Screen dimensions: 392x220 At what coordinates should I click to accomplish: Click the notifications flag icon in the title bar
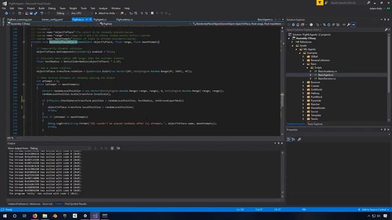click(320, 2)
